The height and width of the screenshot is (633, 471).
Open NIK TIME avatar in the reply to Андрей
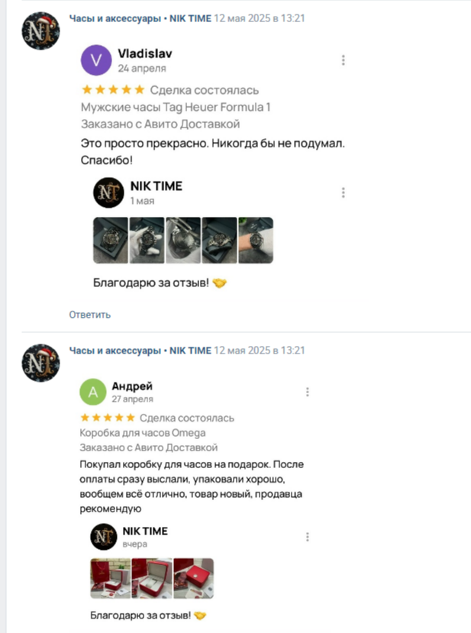105,534
